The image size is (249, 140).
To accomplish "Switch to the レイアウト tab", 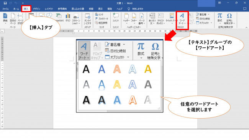I will point(49,9).
